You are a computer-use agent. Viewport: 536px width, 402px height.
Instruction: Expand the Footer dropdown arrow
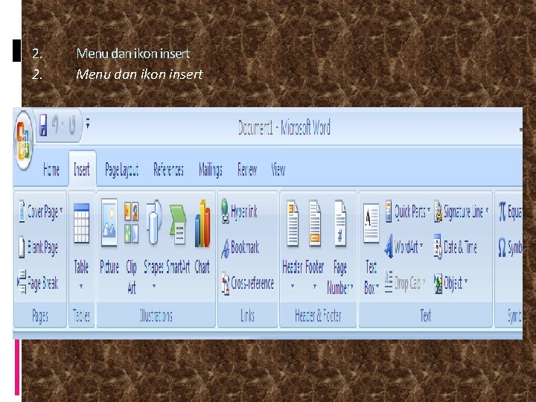click(x=315, y=286)
